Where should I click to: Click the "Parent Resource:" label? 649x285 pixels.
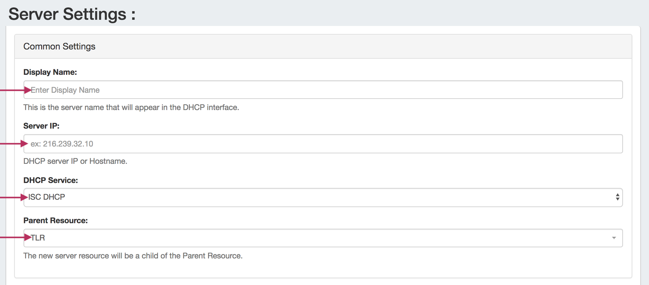55,220
